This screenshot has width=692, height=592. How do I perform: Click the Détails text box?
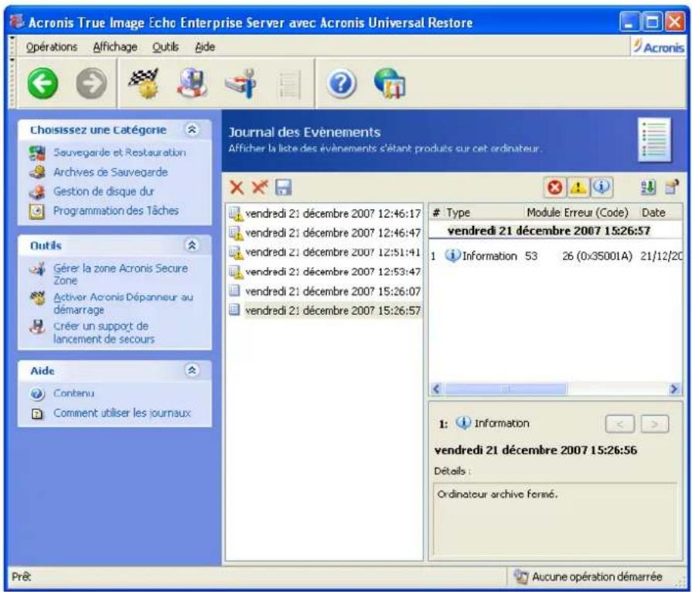point(555,519)
